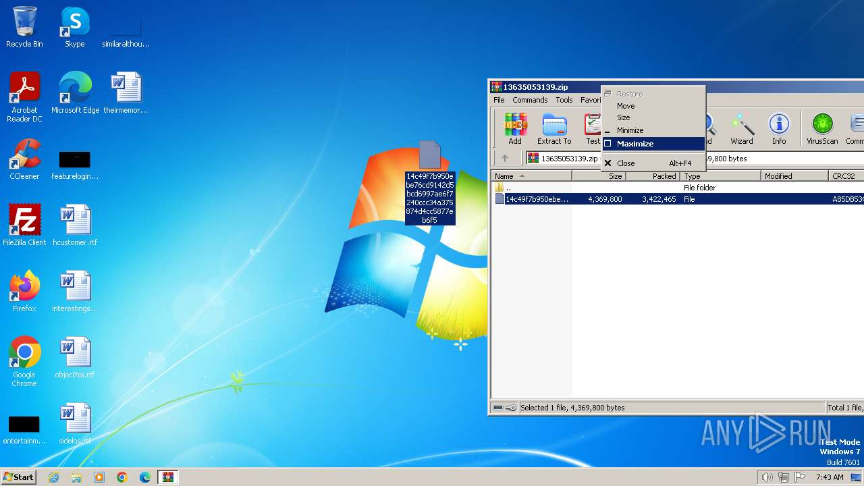Click the disk icons in WinRAR status bar

click(504, 408)
